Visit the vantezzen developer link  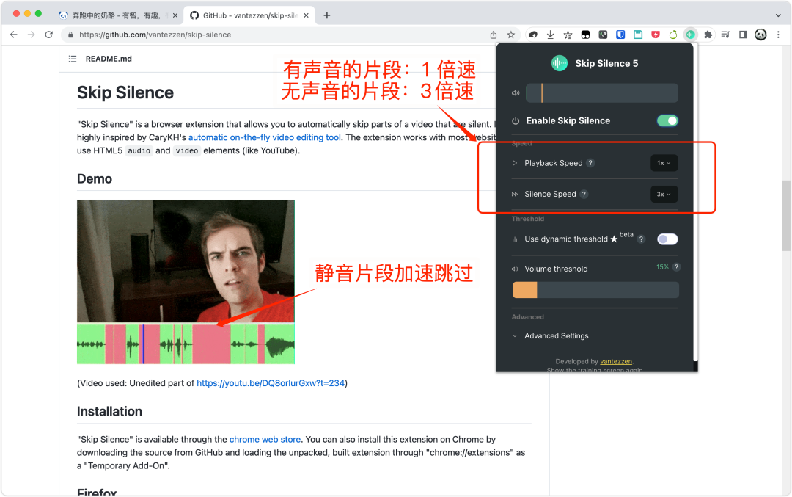(x=616, y=361)
